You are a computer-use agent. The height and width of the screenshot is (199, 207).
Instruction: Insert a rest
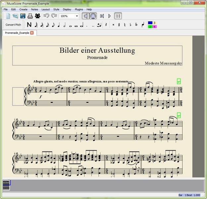coord(106,25)
